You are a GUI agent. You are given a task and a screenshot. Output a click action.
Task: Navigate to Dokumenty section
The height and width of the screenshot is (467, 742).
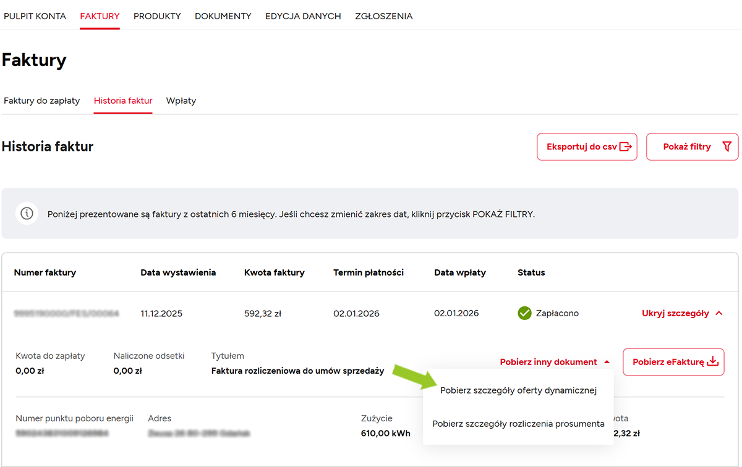click(223, 16)
